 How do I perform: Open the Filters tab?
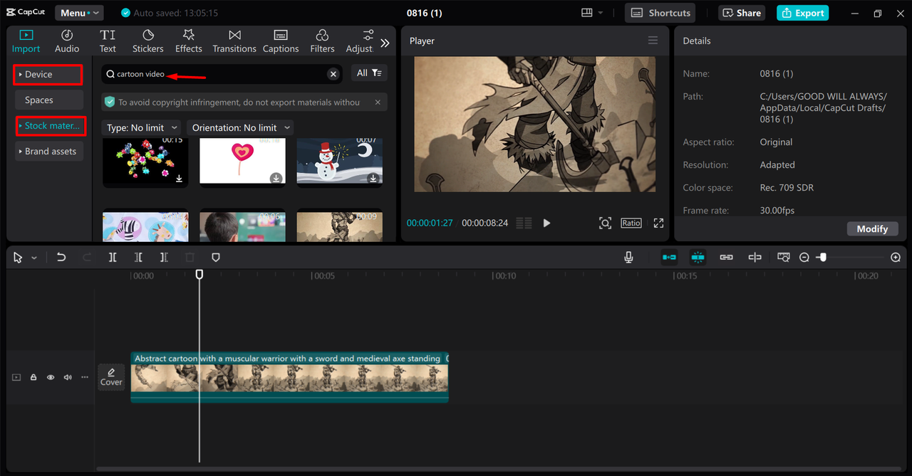coord(322,41)
